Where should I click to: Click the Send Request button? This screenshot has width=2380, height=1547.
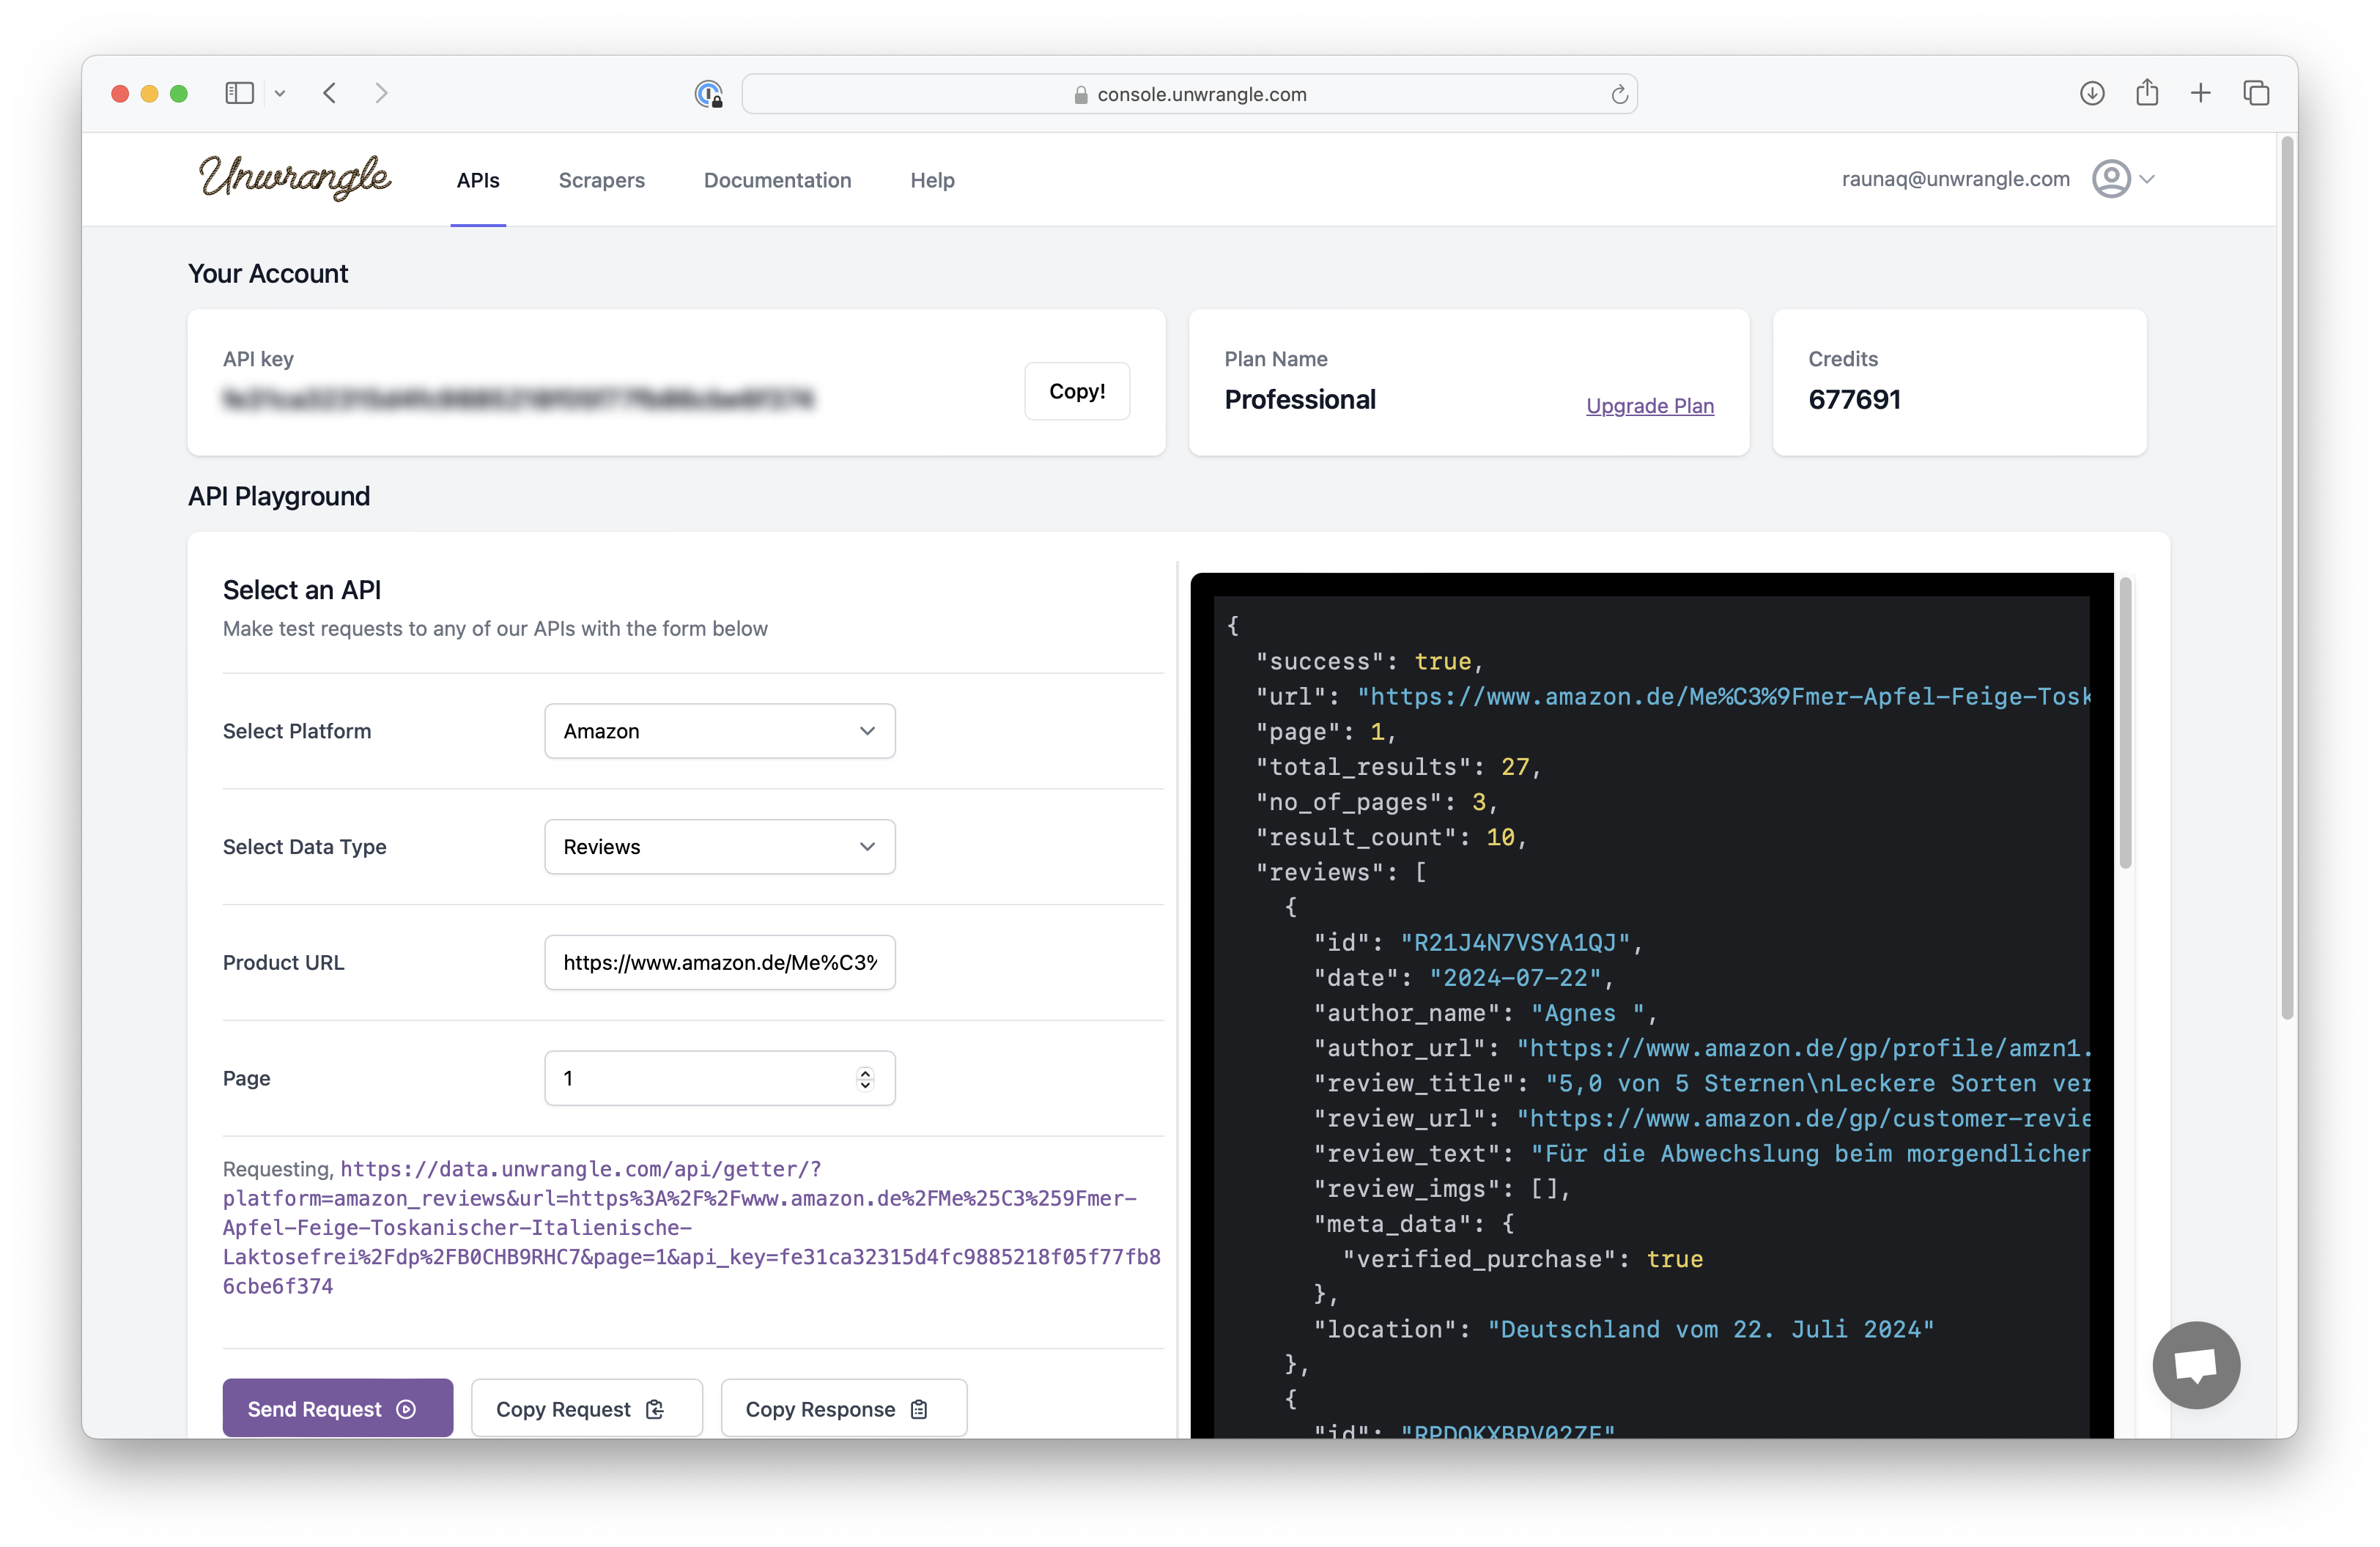pyautogui.click(x=337, y=1408)
